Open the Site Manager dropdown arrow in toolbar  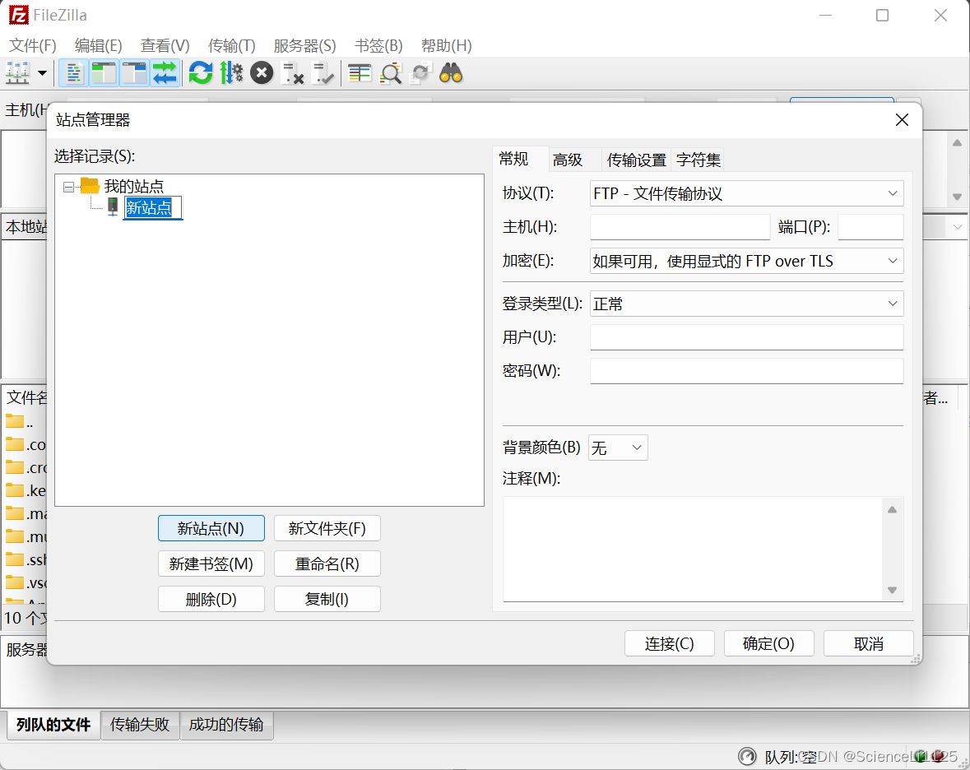(x=42, y=73)
